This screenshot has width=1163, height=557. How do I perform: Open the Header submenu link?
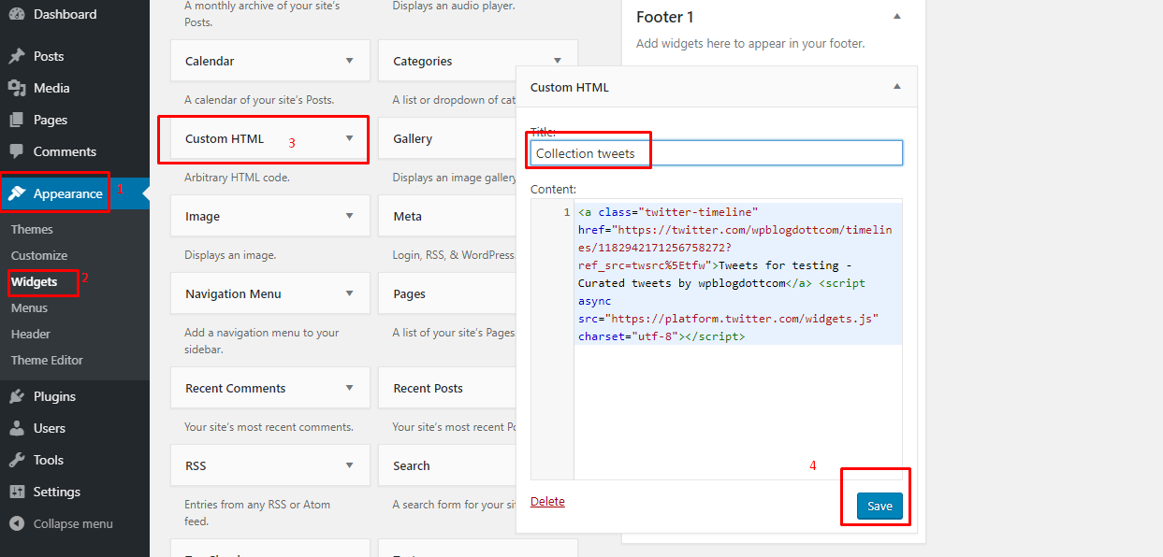pyautogui.click(x=31, y=334)
